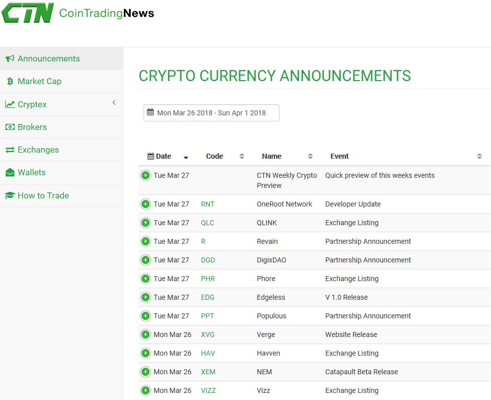Click the Announcements megaphone icon
The height and width of the screenshot is (400, 491).
(10, 58)
